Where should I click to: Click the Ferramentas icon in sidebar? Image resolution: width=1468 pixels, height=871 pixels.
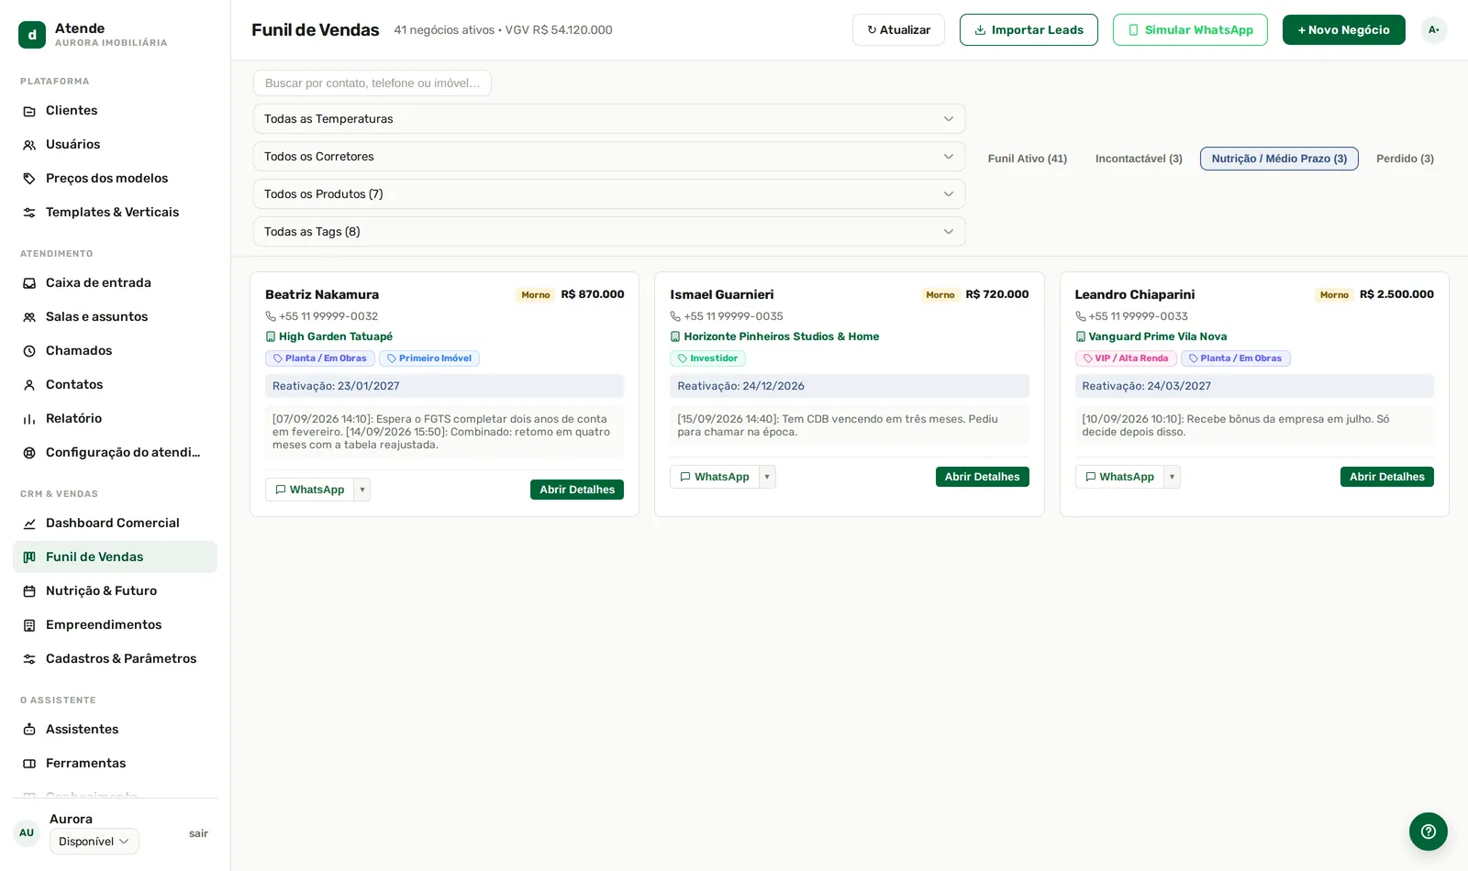tap(29, 764)
